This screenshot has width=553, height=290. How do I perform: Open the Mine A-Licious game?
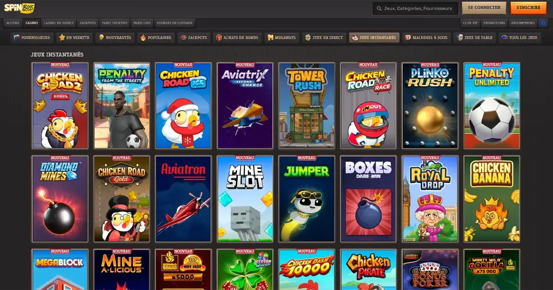point(122,270)
